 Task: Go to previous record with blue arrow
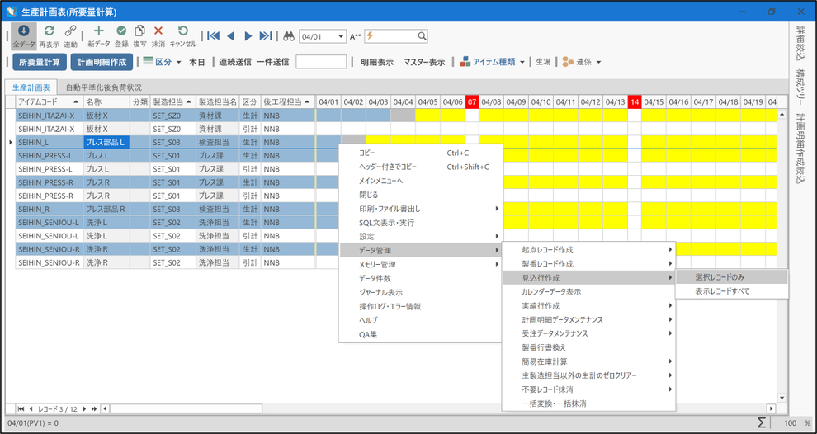(231, 36)
